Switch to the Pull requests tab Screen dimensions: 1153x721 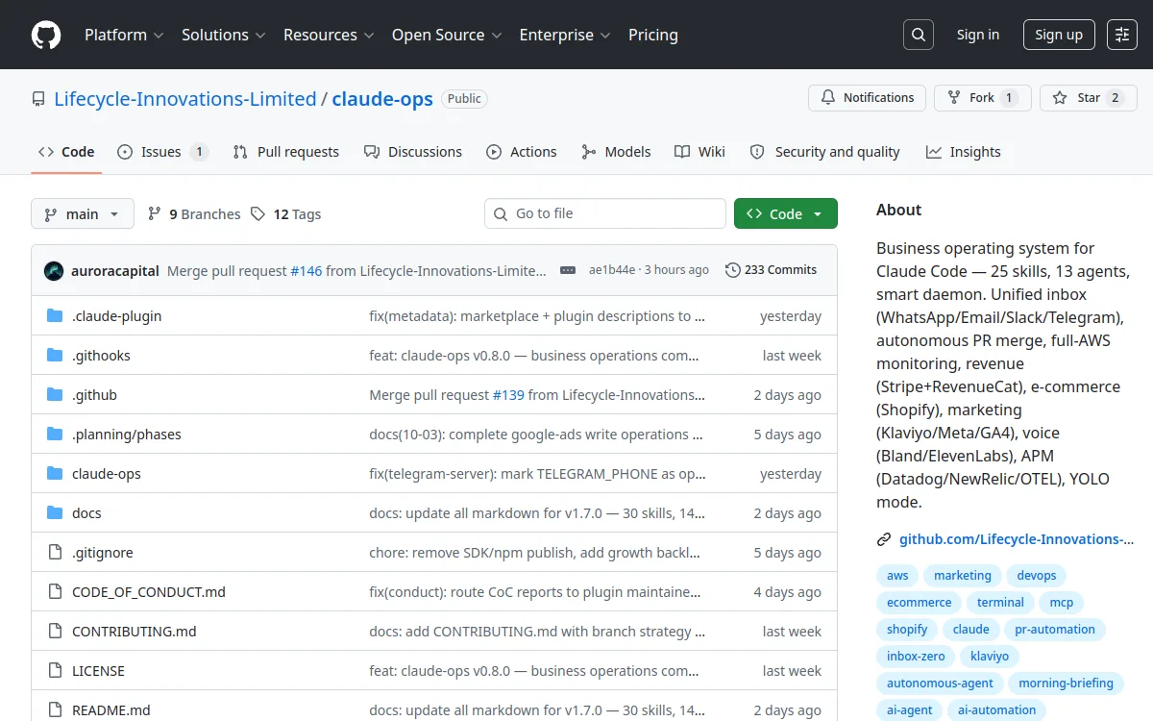[286, 152]
